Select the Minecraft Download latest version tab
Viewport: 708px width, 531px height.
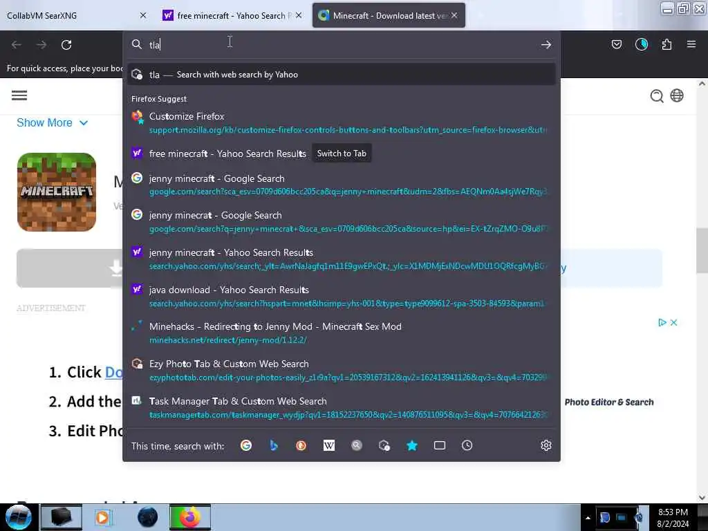389,15
